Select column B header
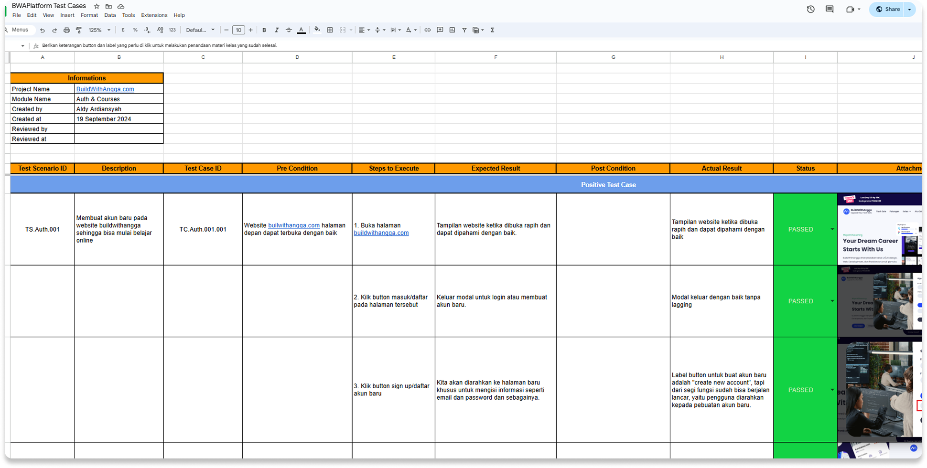The height and width of the screenshot is (468, 927). coord(119,57)
